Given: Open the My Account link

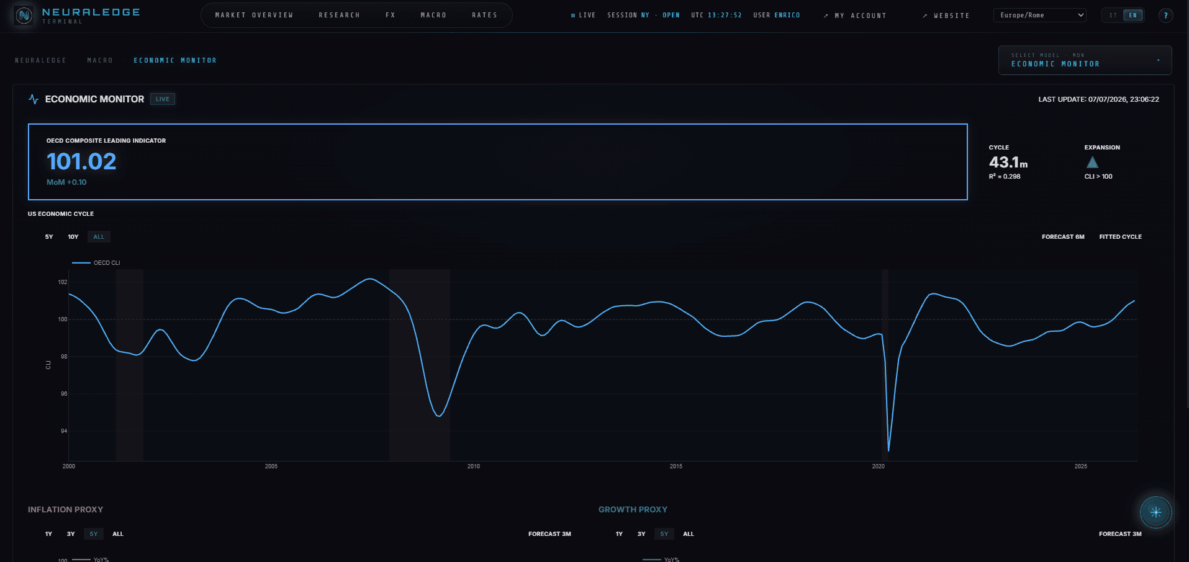Looking at the screenshot, I should tap(855, 16).
